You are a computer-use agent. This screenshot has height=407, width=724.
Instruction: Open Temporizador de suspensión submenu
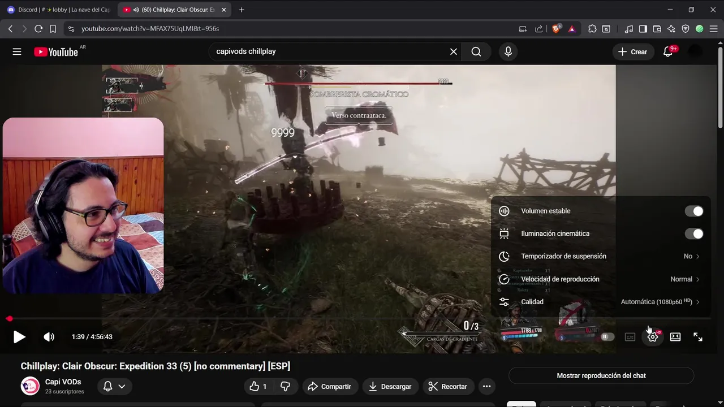[601, 256]
